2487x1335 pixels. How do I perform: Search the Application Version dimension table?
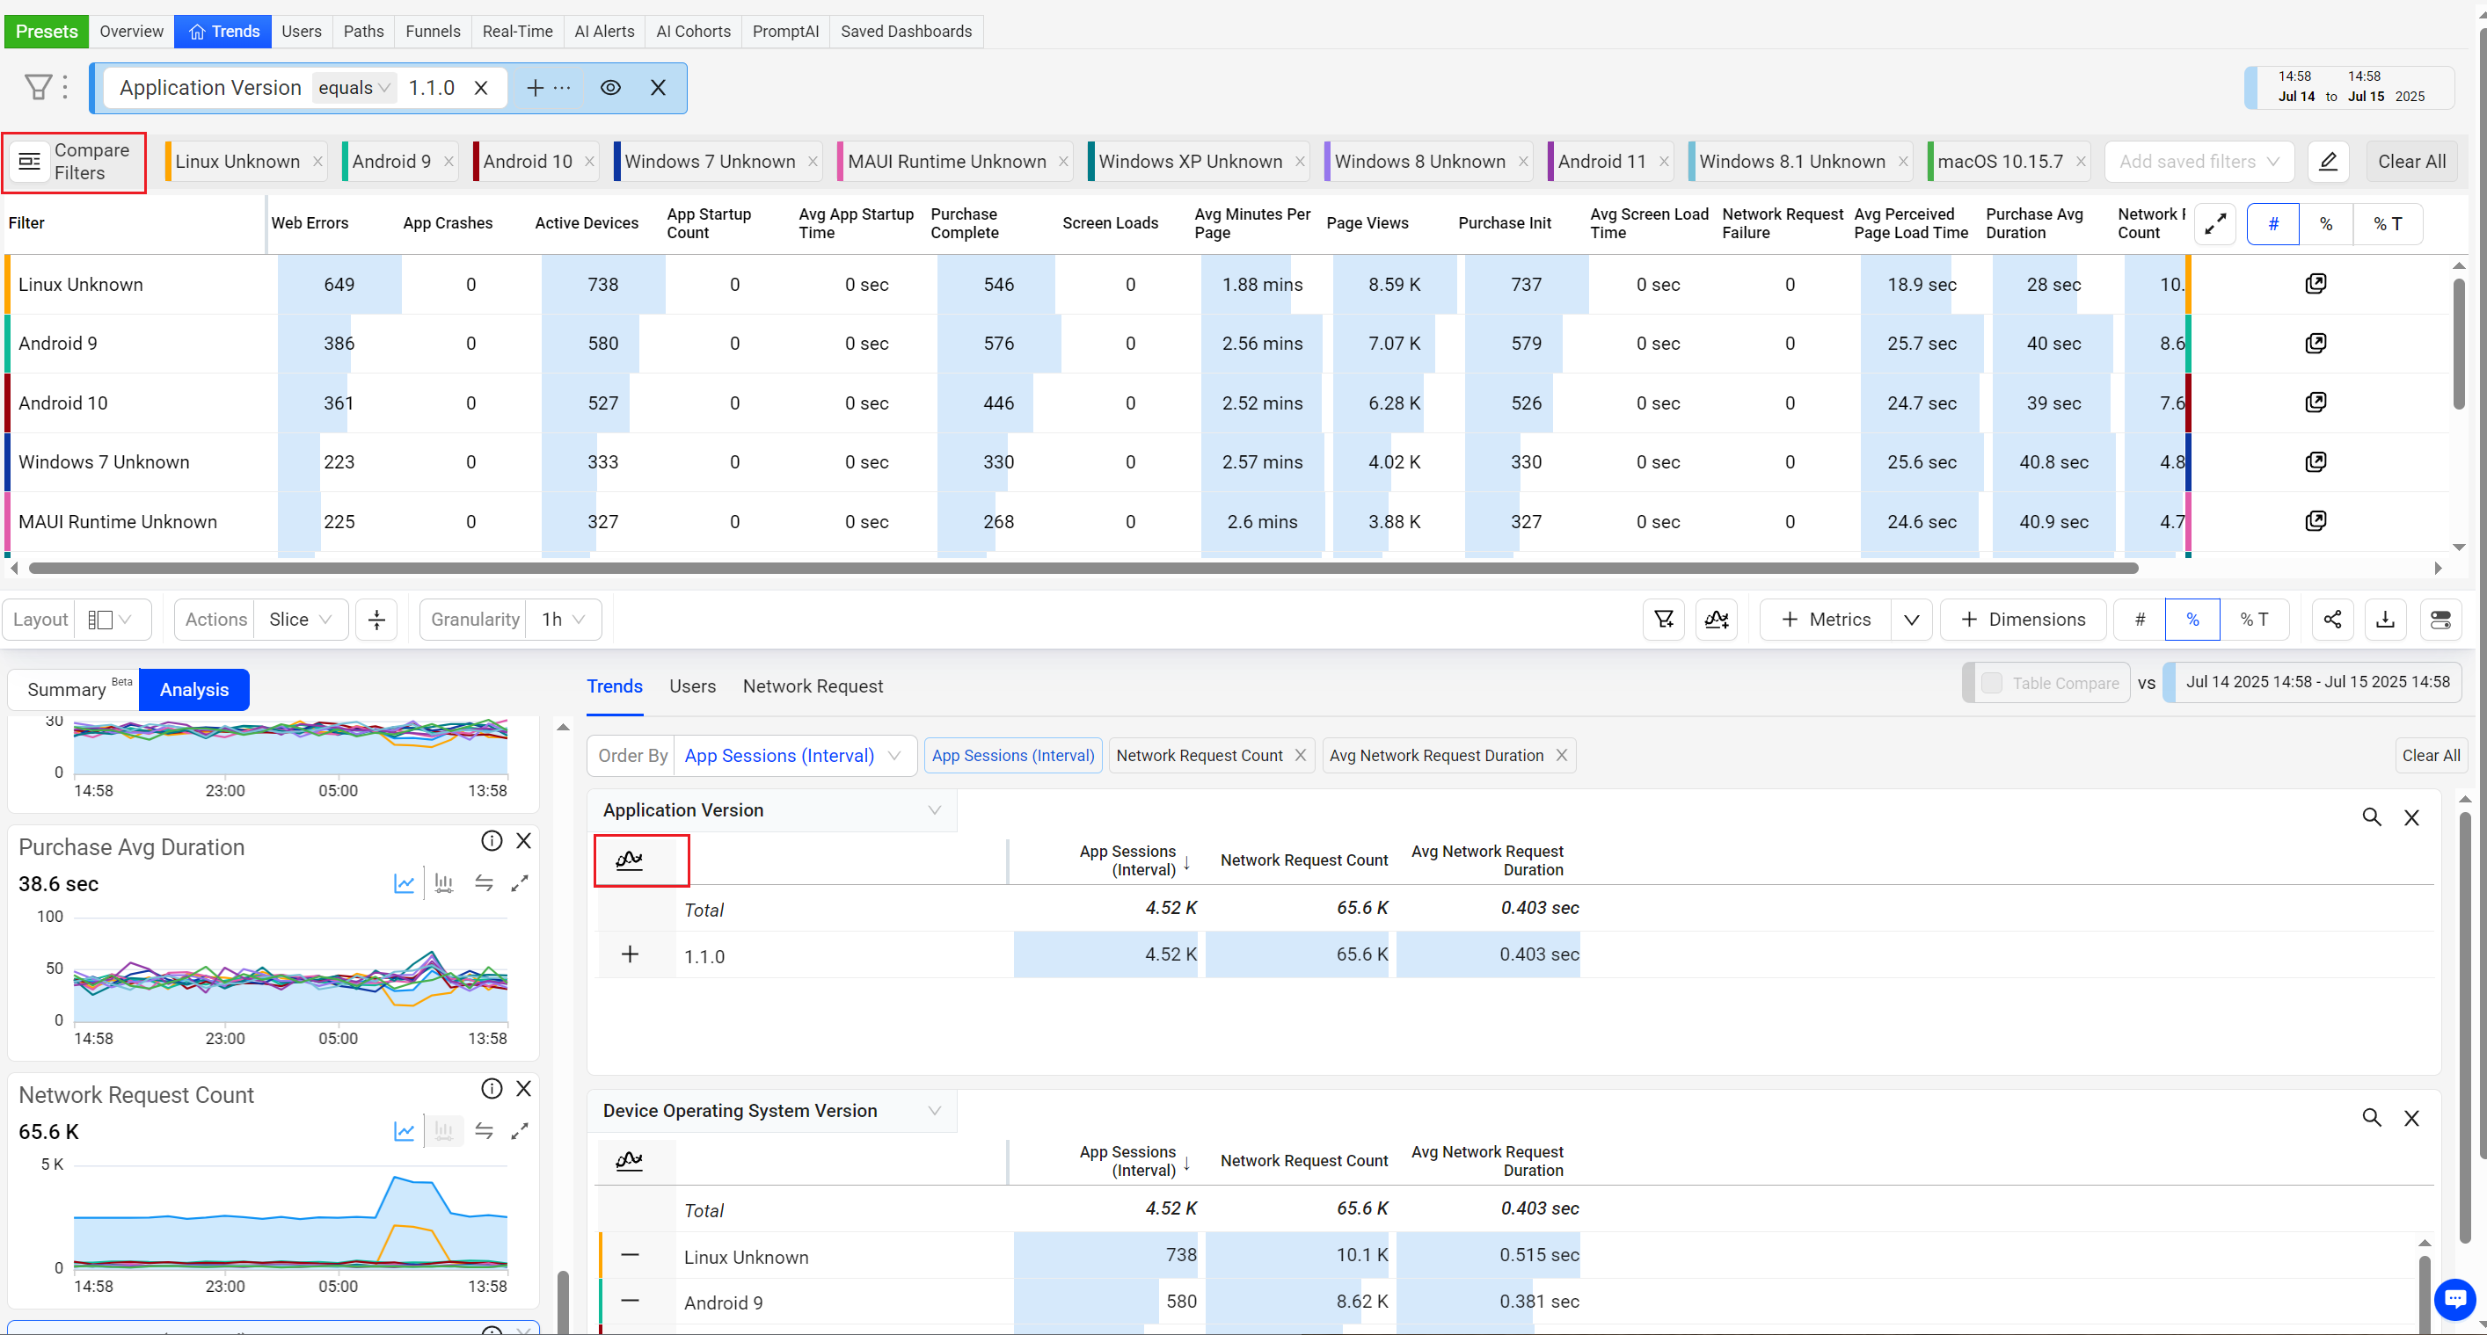[2371, 817]
